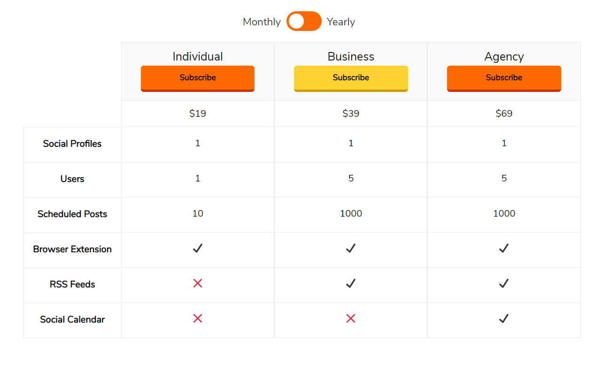Click the $39 Business price
The image size is (610, 376).
coord(351,113)
